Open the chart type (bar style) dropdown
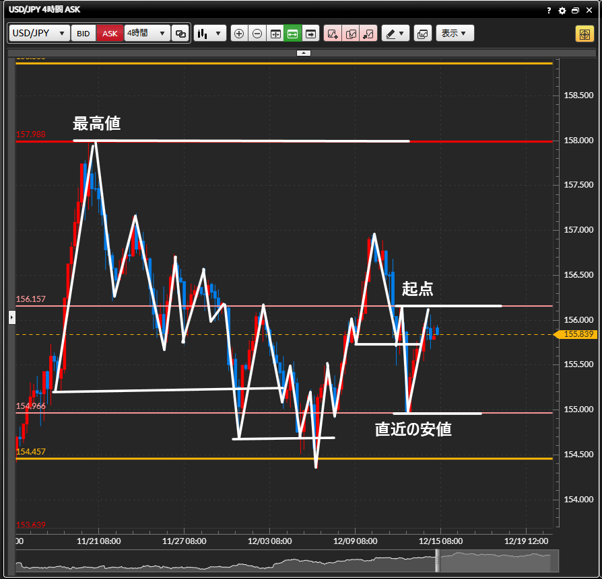Image resolution: width=602 pixels, height=579 pixels. tap(209, 34)
